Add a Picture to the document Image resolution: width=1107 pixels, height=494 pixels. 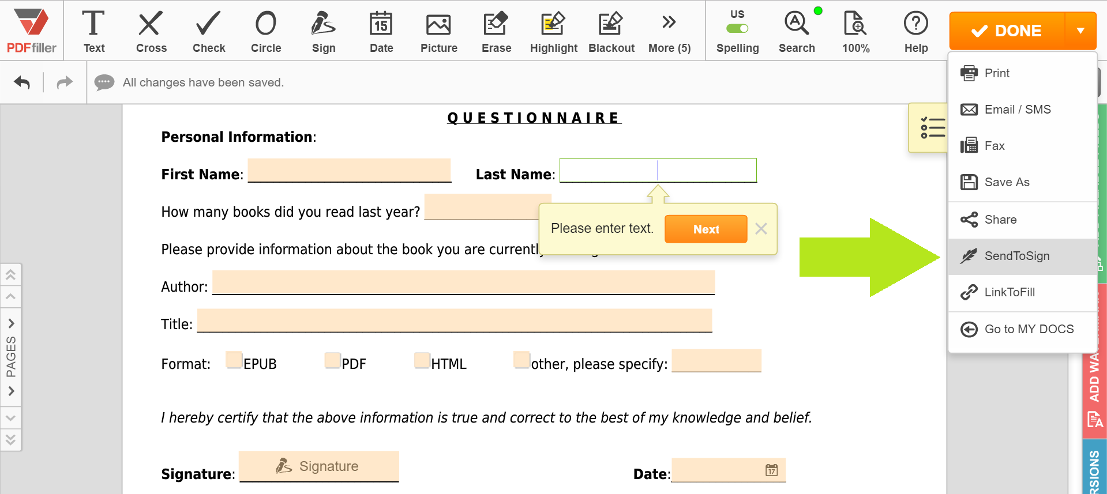point(438,31)
